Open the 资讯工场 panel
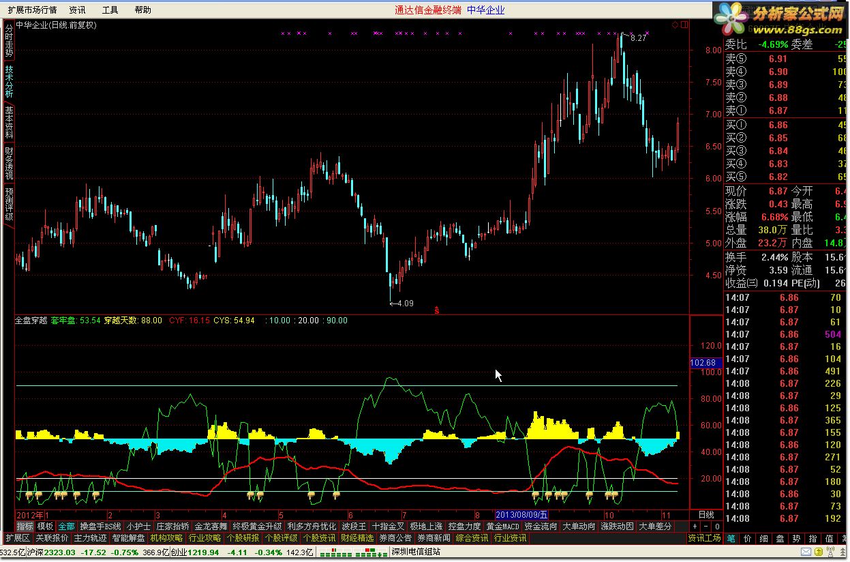This screenshot has width=850, height=562. 704,538
